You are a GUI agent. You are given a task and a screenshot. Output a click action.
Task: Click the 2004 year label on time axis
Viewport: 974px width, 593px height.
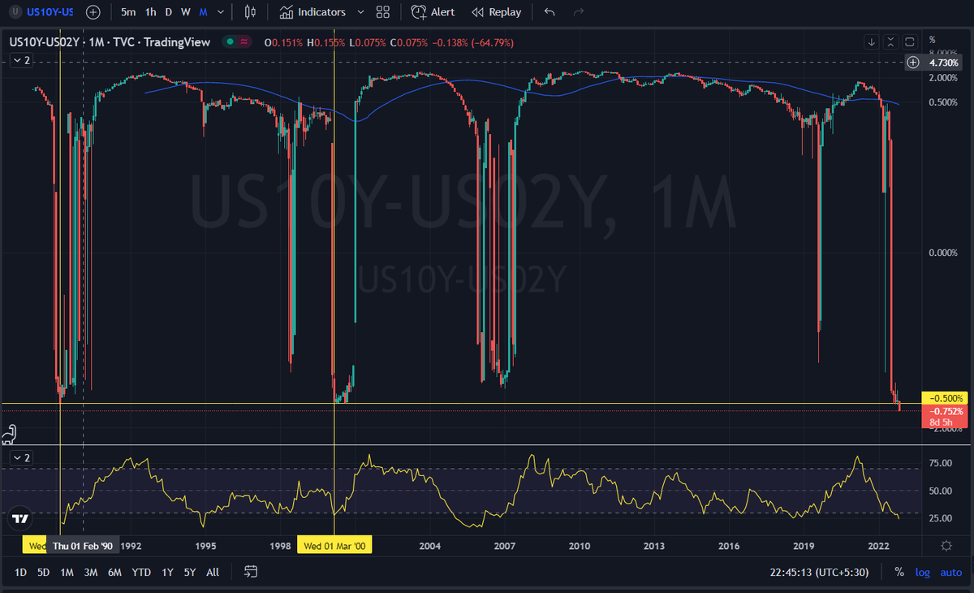[x=429, y=546]
